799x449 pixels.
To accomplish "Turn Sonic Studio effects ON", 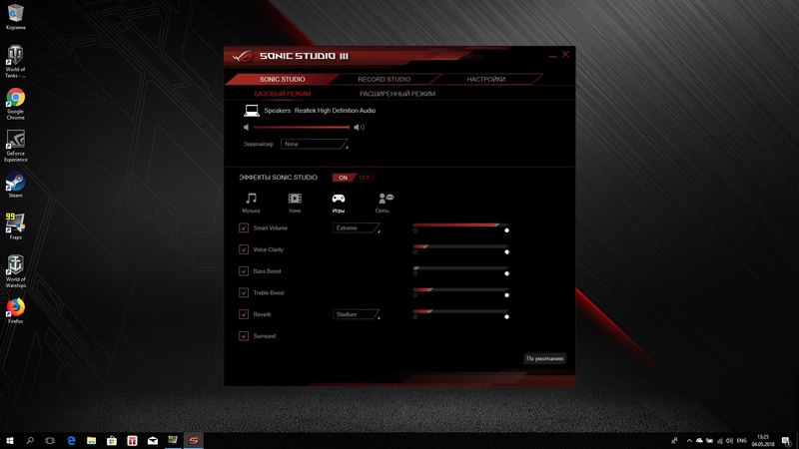I will (343, 178).
